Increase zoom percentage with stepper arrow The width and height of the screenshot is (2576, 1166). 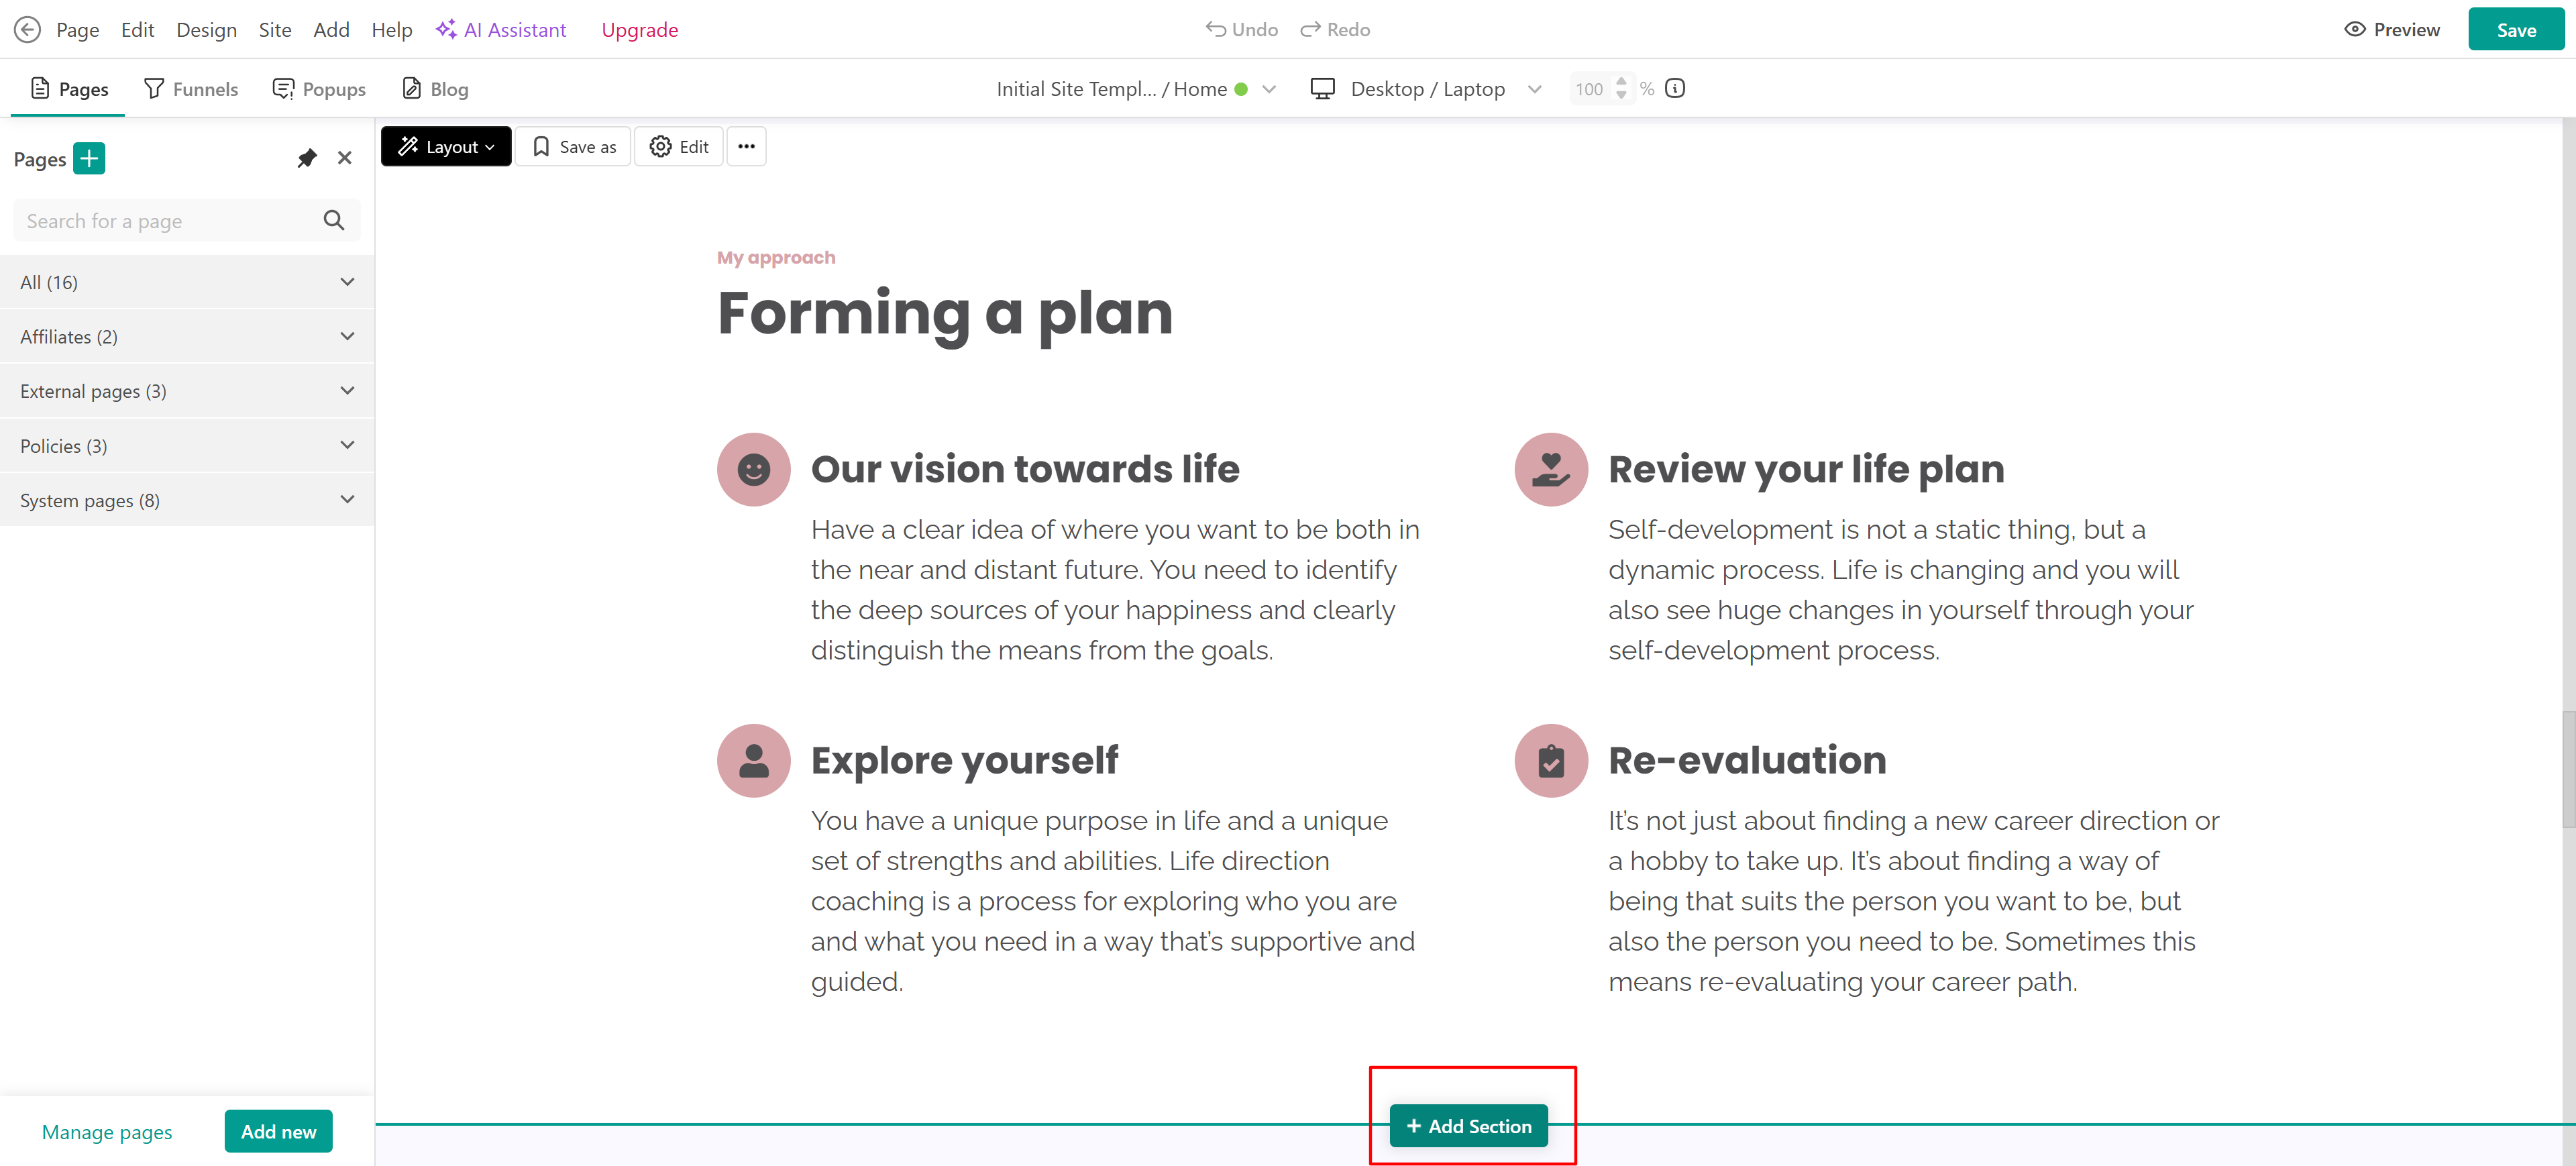pos(1621,81)
